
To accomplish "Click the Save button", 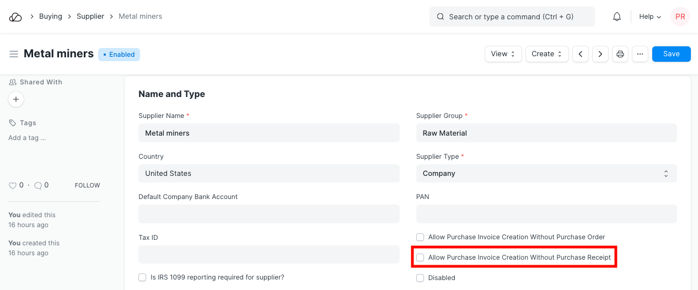I will 671,54.
